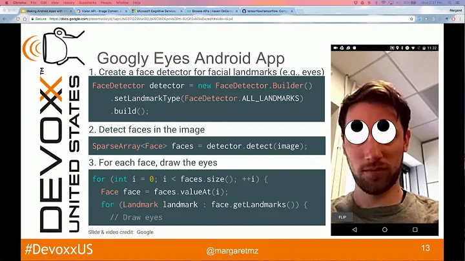Click the Google Translate extension icon
Screen dimensions: 465x261
(x=419, y=19)
